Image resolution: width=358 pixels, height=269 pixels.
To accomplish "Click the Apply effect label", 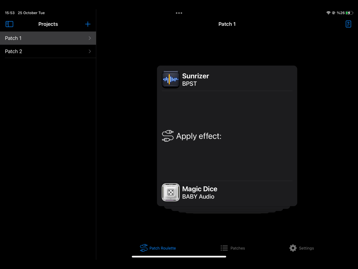I will [199, 136].
